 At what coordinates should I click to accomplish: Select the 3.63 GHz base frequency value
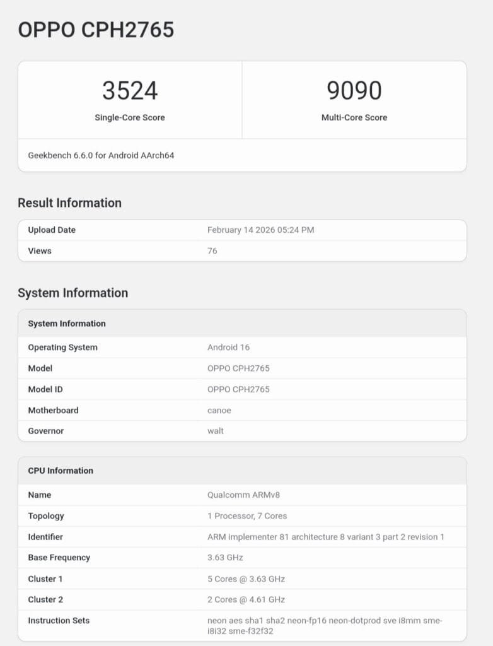(x=225, y=558)
